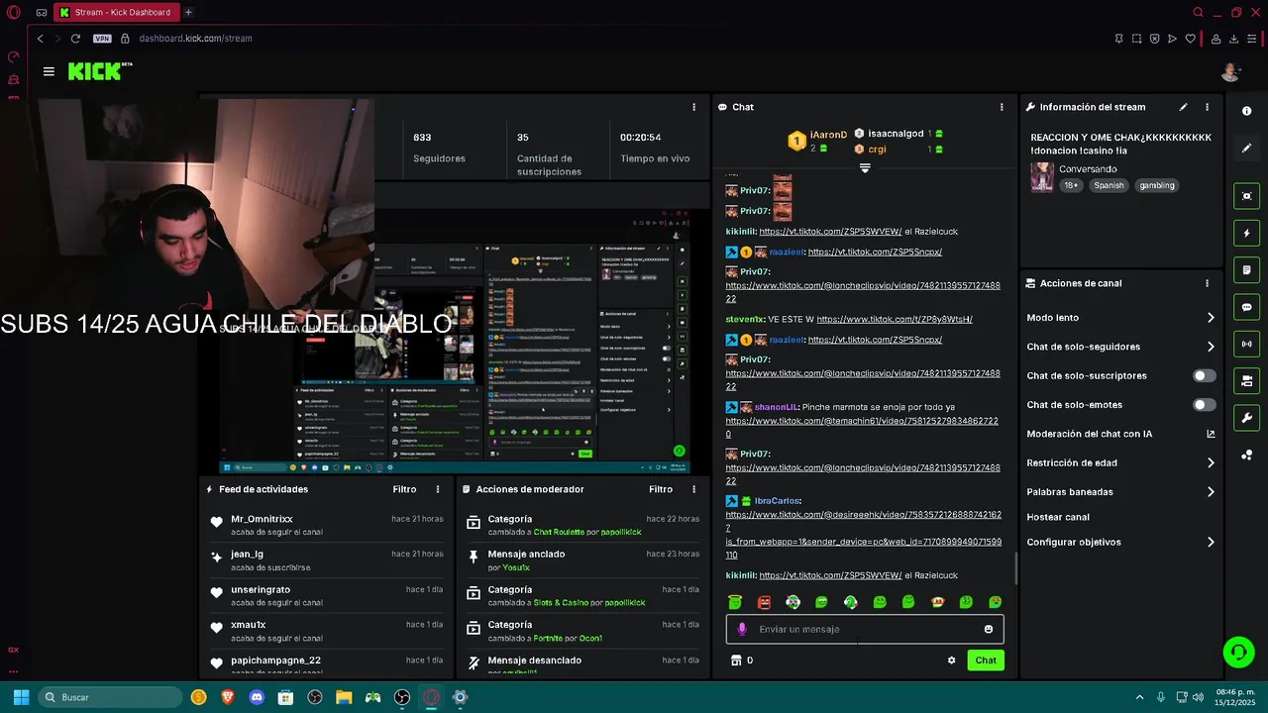This screenshot has height=713, width=1268.
Task: Reload the page
Action: [x=75, y=39]
